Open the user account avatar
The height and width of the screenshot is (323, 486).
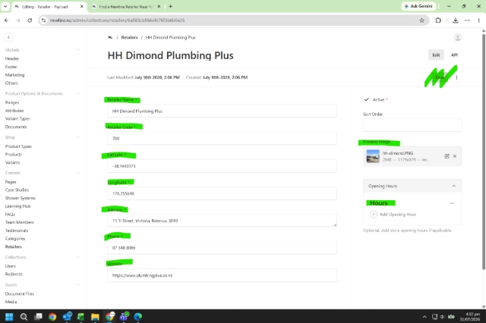click(x=457, y=37)
